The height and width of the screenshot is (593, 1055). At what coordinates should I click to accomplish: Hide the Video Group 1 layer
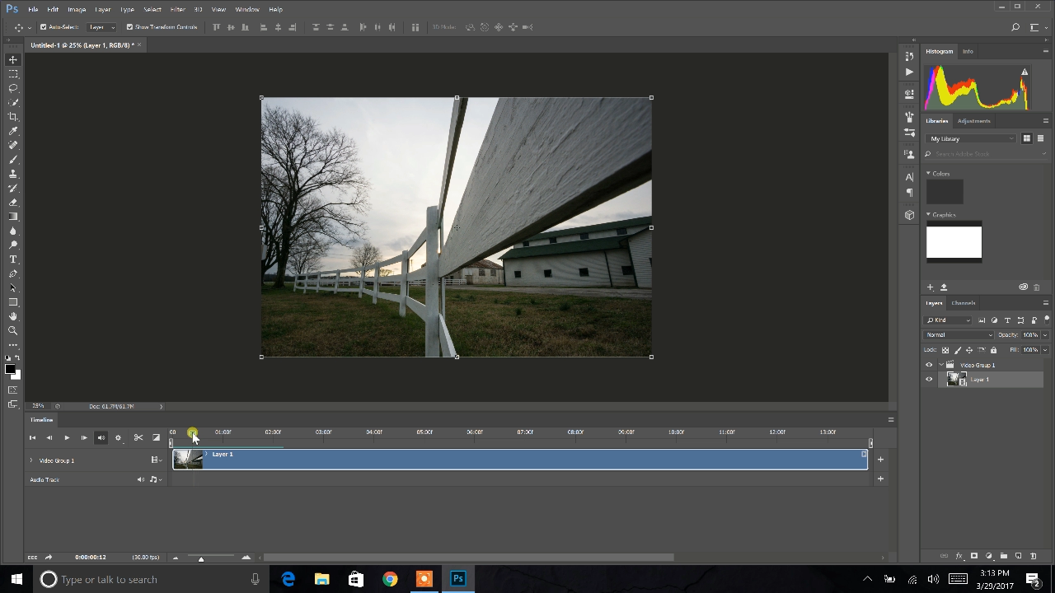click(929, 365)
